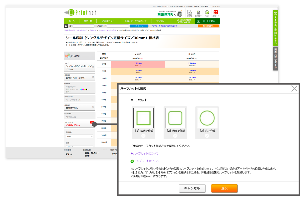The image size is (304, 199).
Task: Open ▶ハーフカットについて link
Action: 145,154
